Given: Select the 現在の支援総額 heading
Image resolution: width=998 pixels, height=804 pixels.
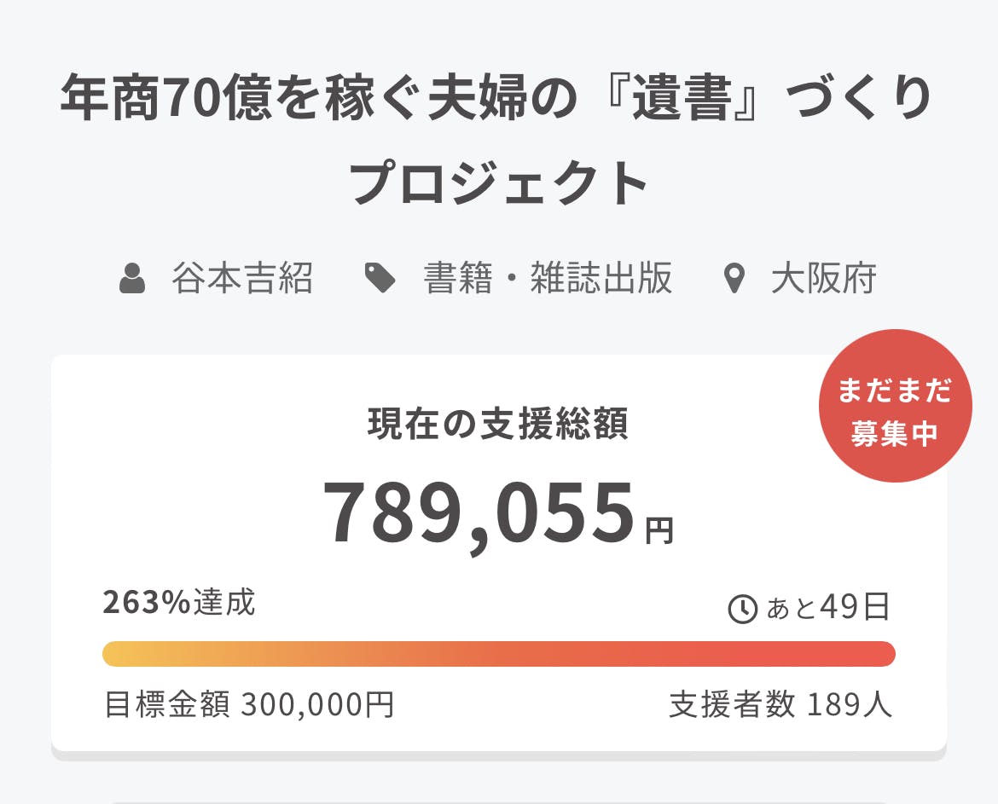Looking at the screenshot, I should point(498,425).
